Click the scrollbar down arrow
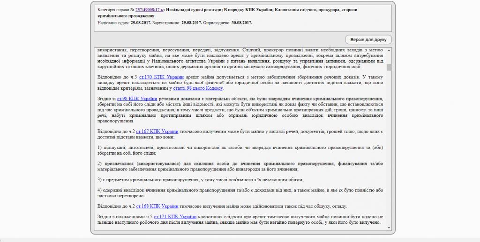 (x=389, y=228)
